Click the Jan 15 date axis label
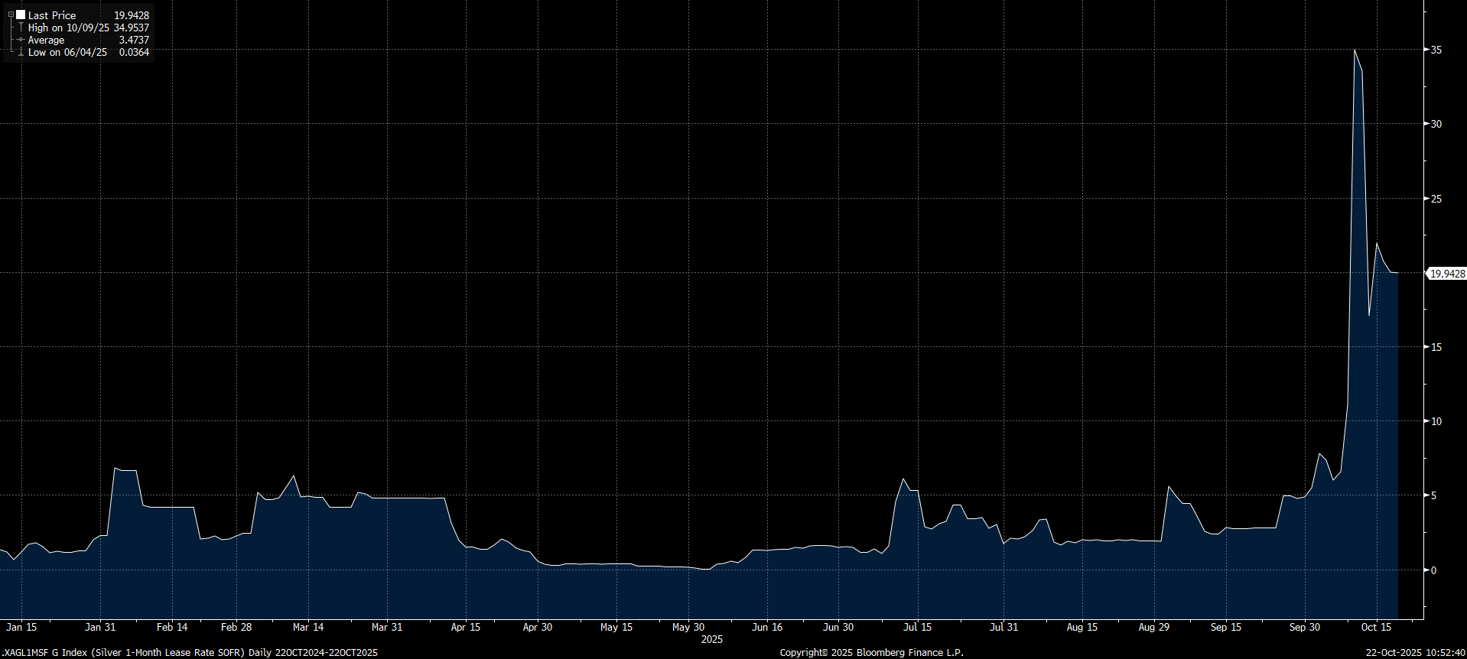 tap(21, 627)
